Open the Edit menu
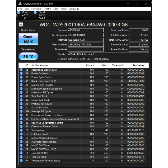Screen dimensions: 168x168 point(27,9)
